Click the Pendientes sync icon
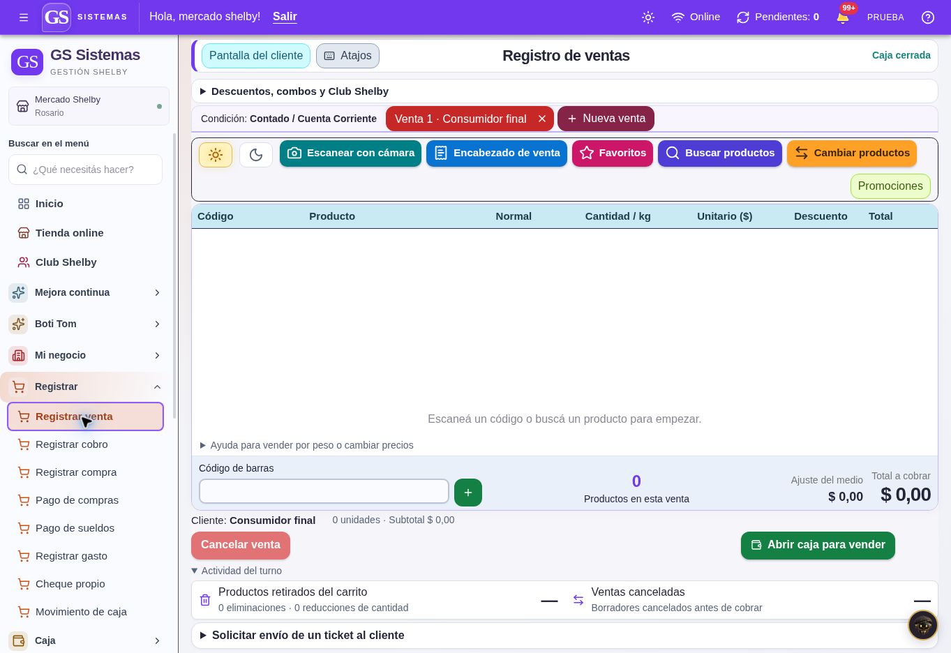 (743, 17)
